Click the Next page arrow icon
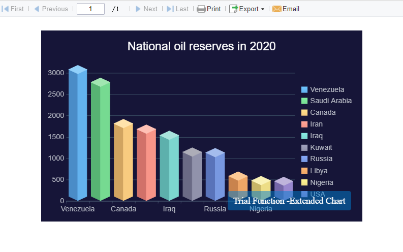The image size is (403, 252). click(x=138, y=9)
